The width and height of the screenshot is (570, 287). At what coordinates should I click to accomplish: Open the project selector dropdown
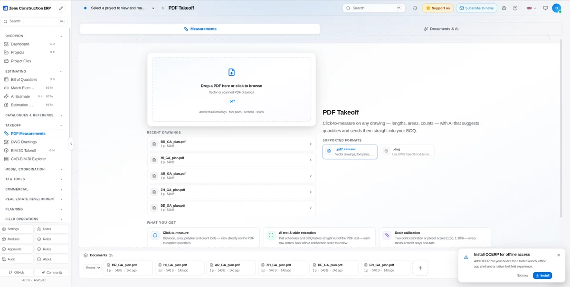[119, 8]
